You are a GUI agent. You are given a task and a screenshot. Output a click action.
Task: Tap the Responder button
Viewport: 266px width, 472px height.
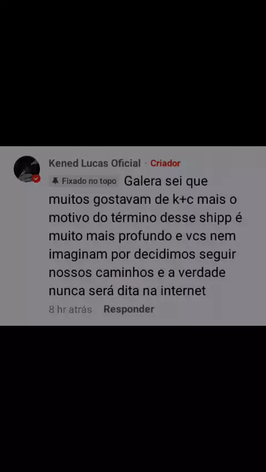pyautogui.click(x=129, y=309)
